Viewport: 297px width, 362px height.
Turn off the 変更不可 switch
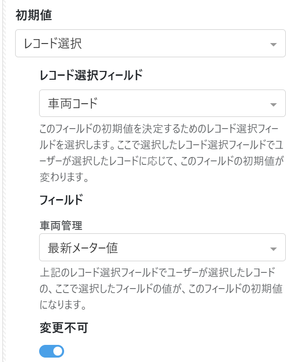click(52, 351)
